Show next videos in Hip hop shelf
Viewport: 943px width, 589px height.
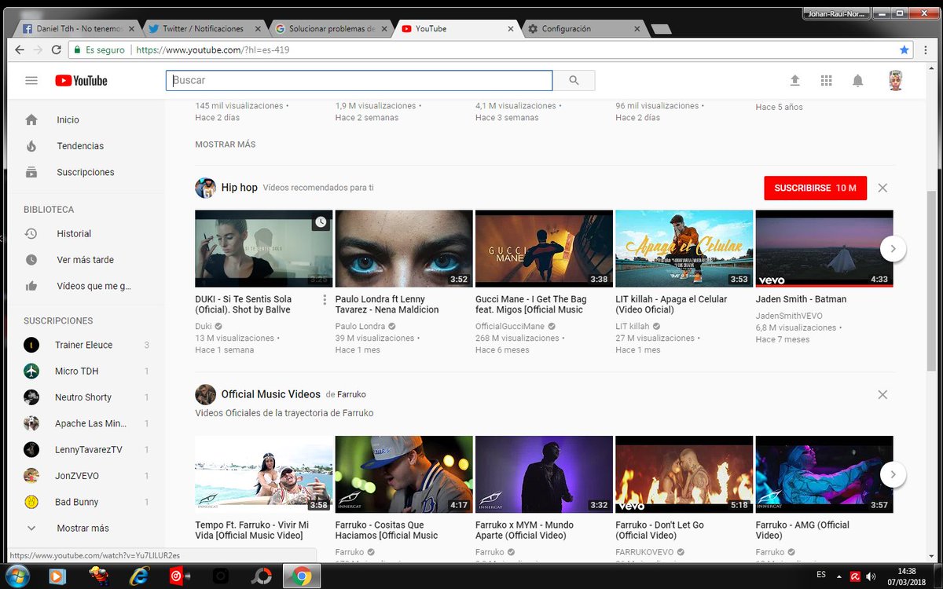tap(893, 249)
